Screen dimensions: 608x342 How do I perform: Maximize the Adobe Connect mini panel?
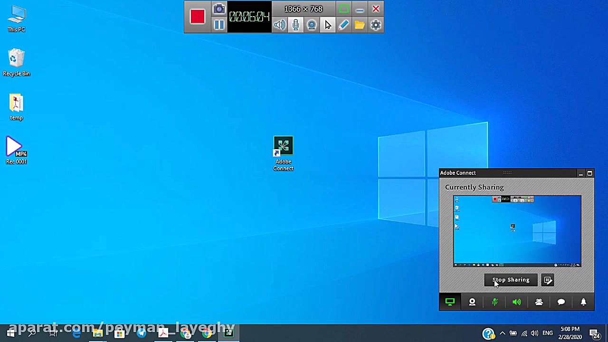[x=589, y=173]
